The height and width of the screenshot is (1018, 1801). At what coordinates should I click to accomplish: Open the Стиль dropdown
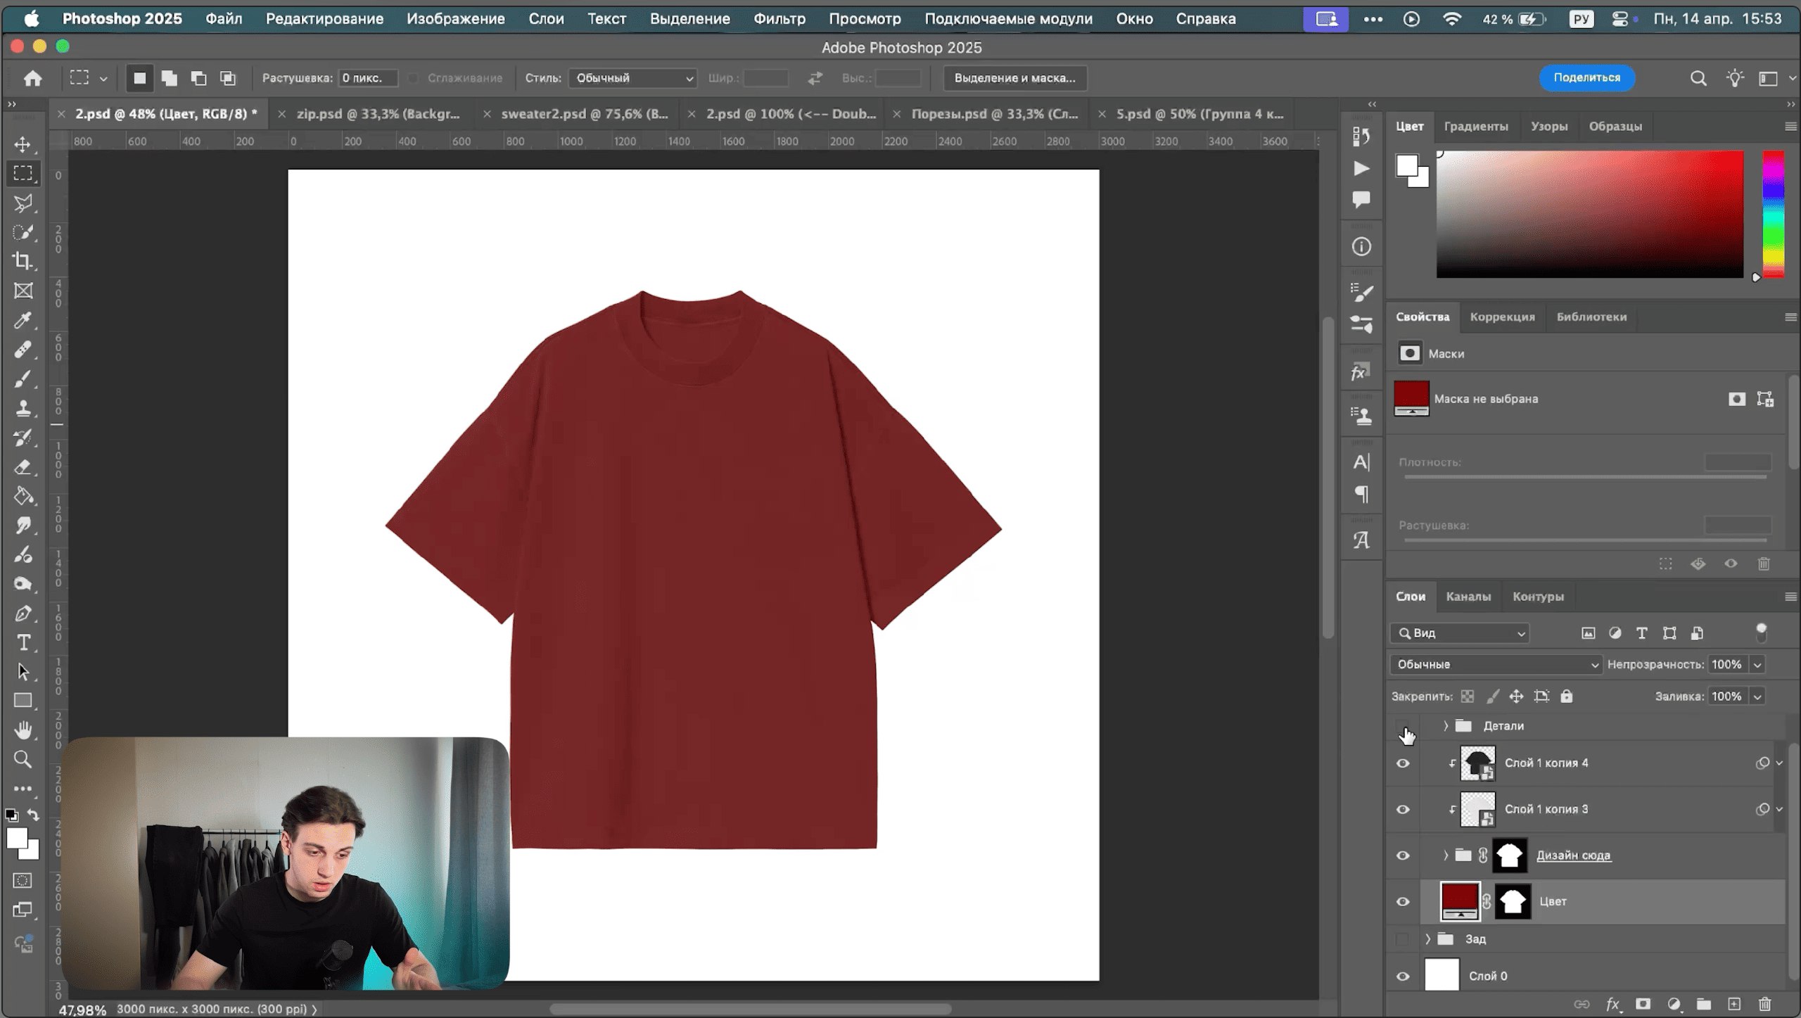[x=632, y=78]
